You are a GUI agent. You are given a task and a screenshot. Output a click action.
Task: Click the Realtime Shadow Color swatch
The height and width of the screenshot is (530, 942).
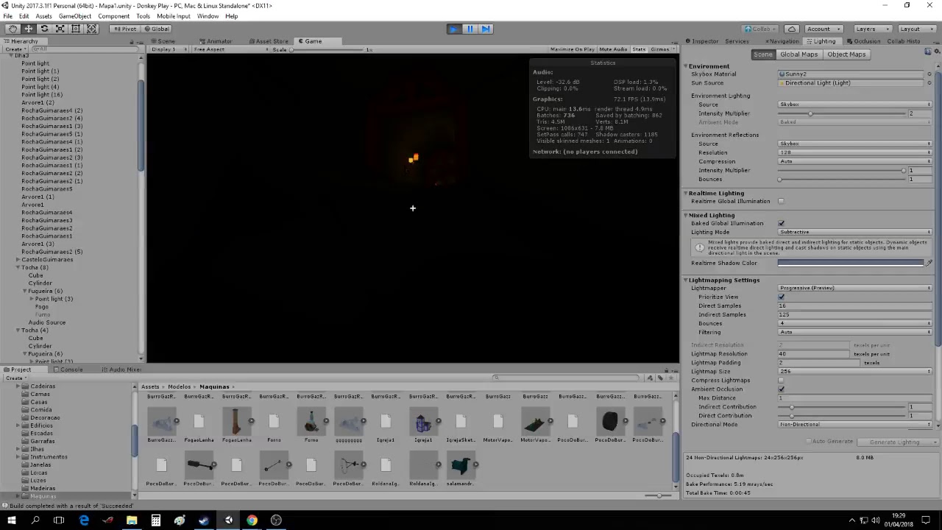tap(850, 263)
